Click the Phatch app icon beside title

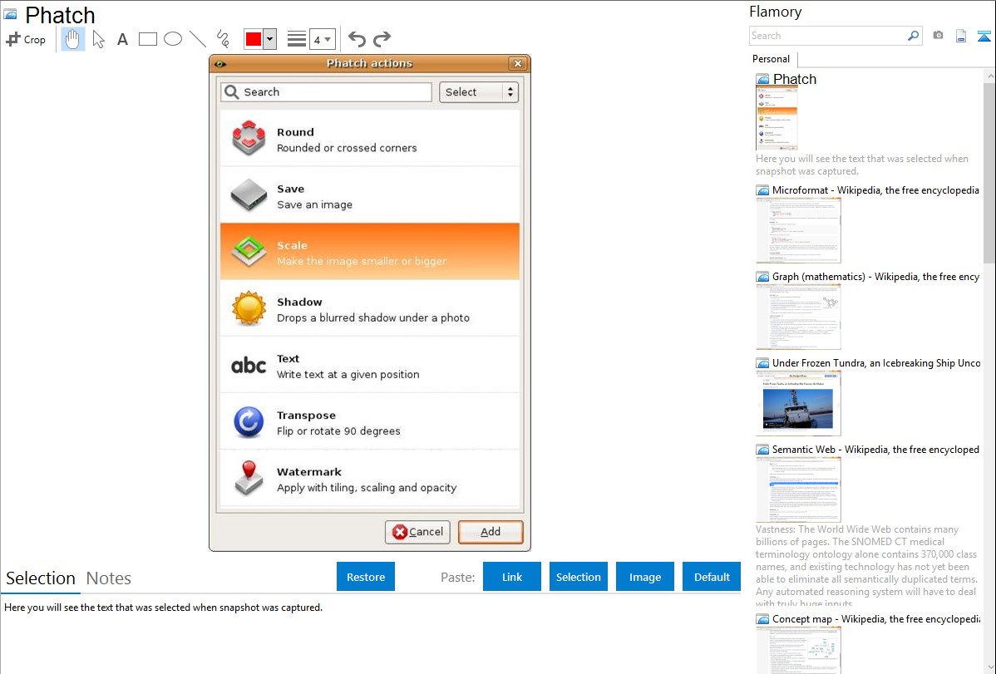[10, 14]
